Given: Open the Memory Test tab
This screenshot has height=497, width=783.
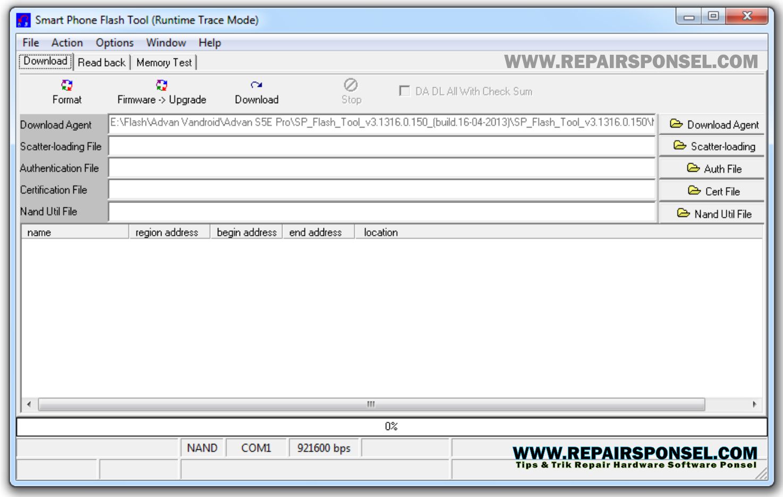Looking at the screenshot, I should 164,62.
